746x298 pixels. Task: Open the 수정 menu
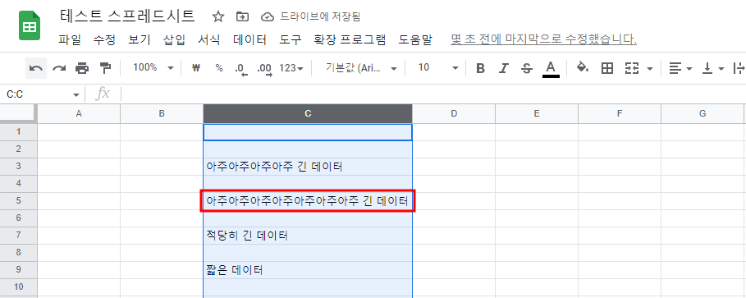[104, 40]
